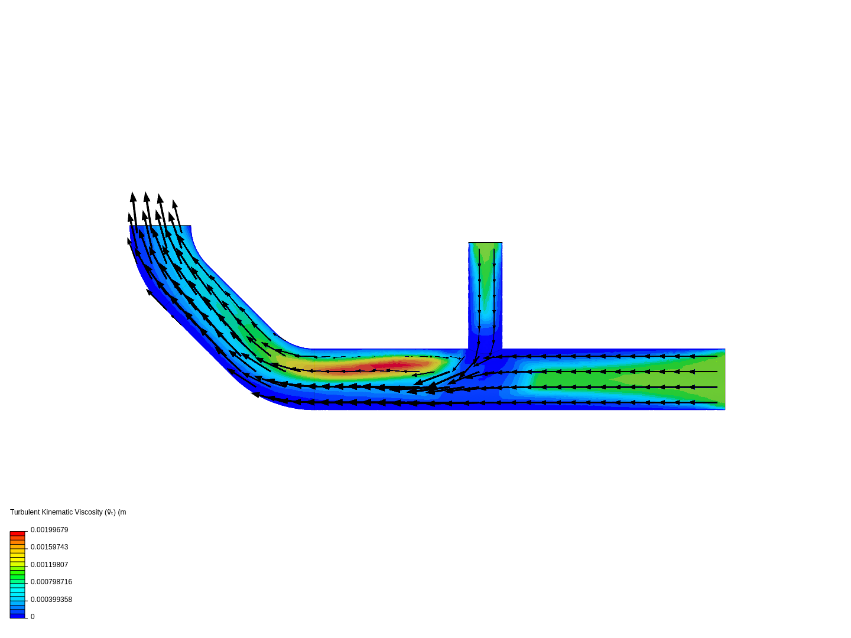Select the yellow band in the color legend
This screenshot has height=638, width=851.
(x=17, y=558)
